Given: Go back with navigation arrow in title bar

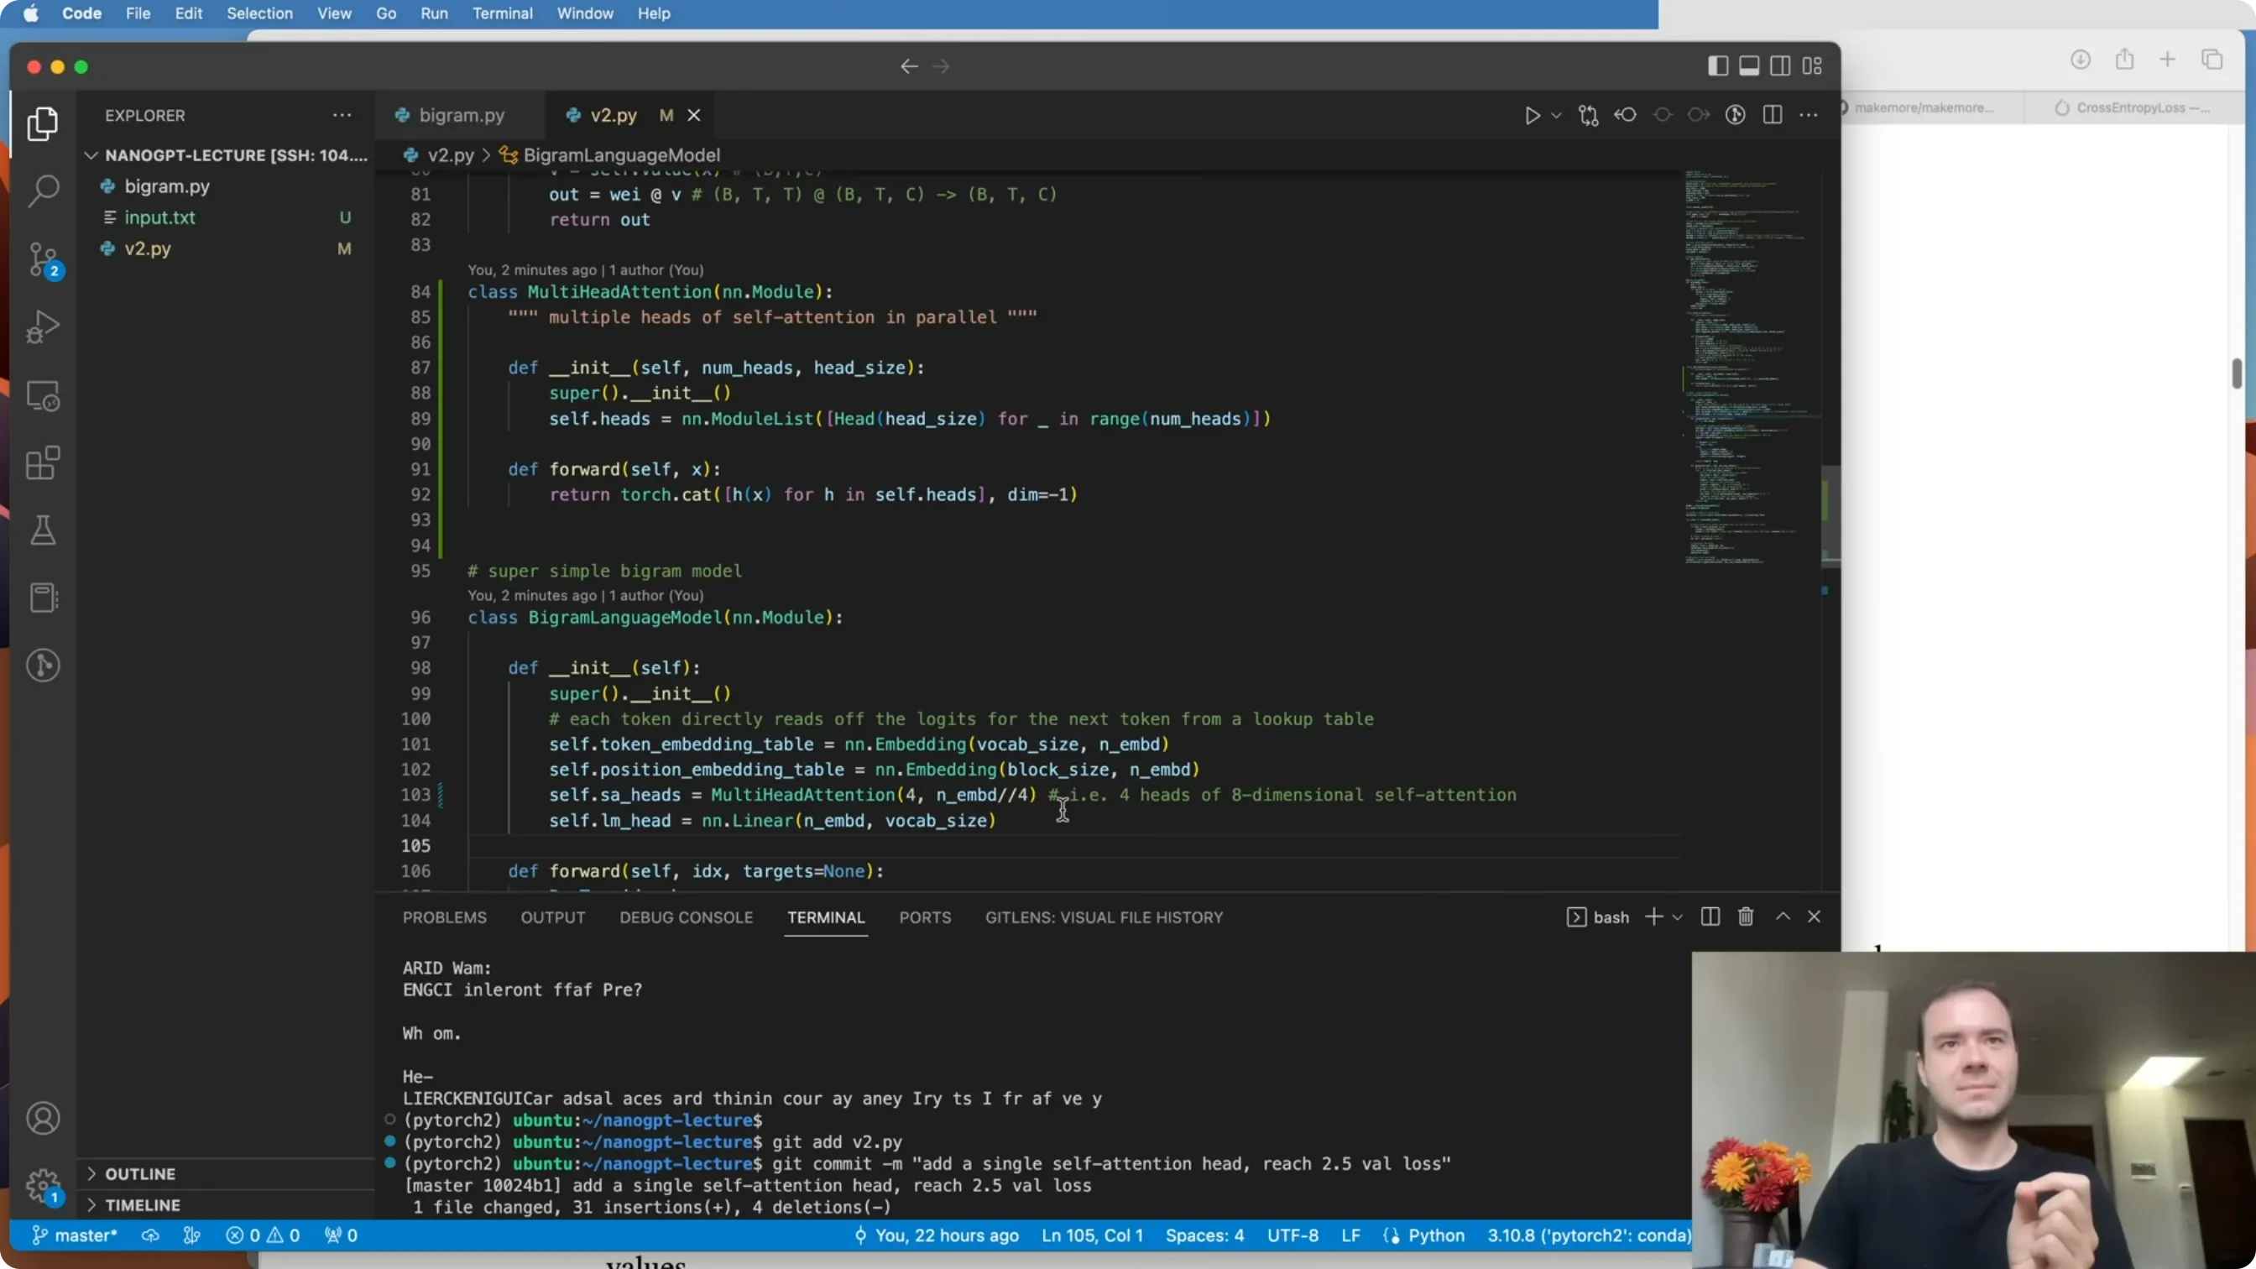Looking at the screenshot, I should 909,66.
